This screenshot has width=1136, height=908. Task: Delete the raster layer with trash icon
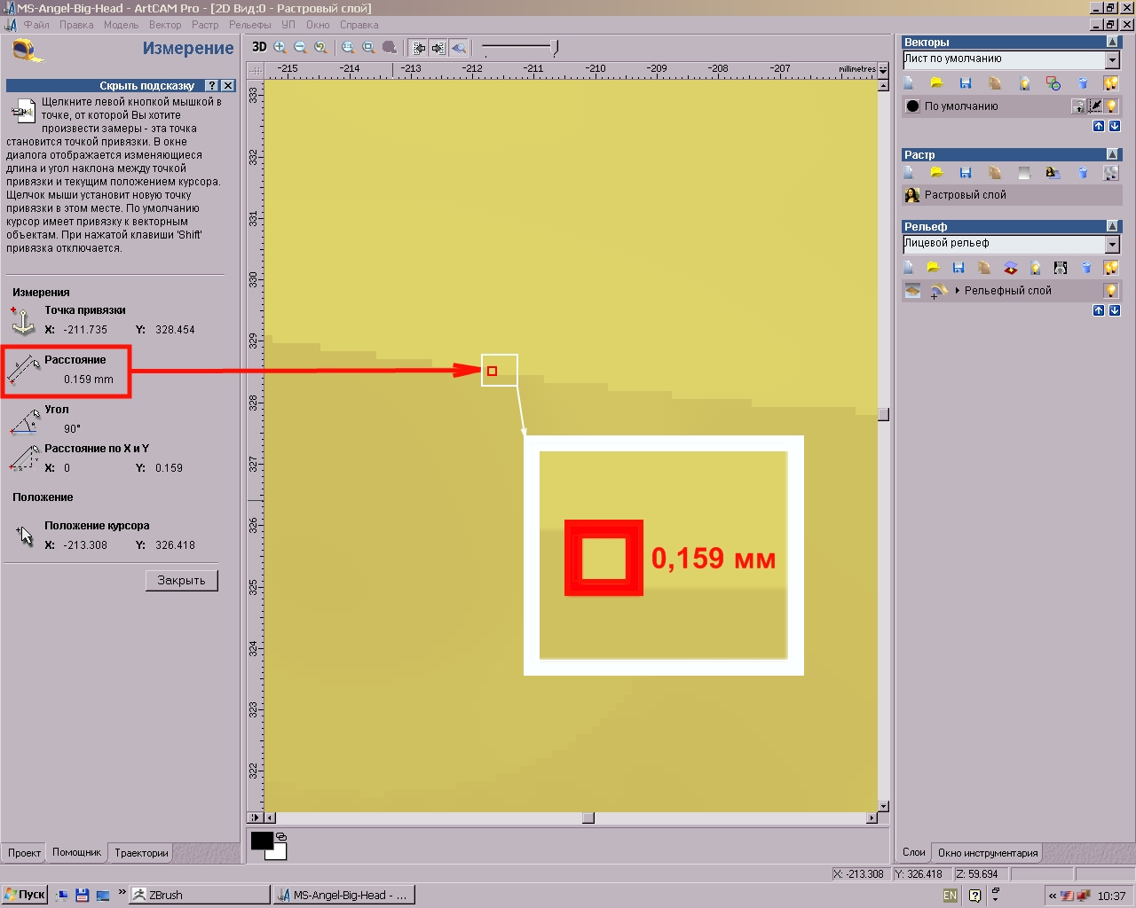(1083, 173)
